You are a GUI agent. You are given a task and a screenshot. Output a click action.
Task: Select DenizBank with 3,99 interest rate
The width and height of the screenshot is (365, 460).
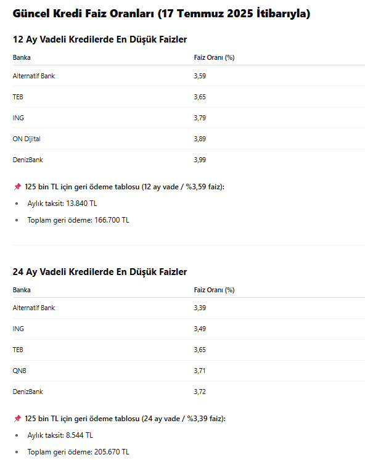point(28,160)
